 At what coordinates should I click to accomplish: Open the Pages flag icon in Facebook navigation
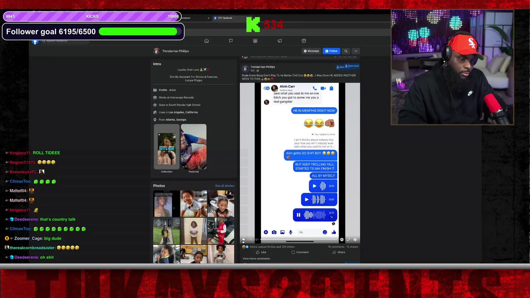(231, 41)
